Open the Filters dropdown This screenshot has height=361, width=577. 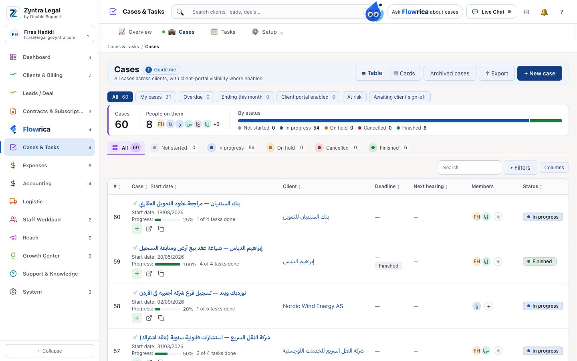(x=520, y=168)
